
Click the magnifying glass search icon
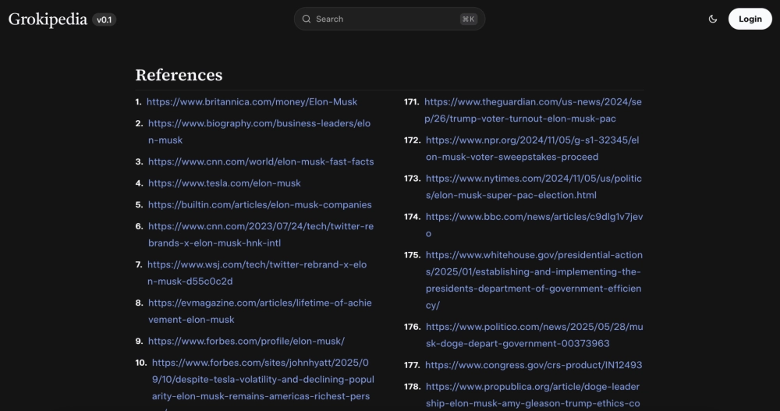pyautogui.click(x=307, y=19)
